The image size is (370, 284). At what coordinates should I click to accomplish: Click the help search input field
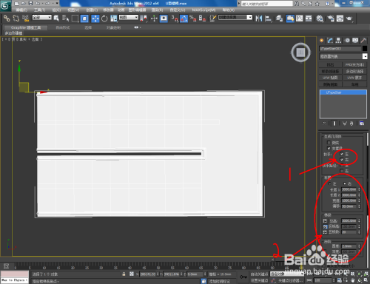pyautogui.click(x=266, y=4)
